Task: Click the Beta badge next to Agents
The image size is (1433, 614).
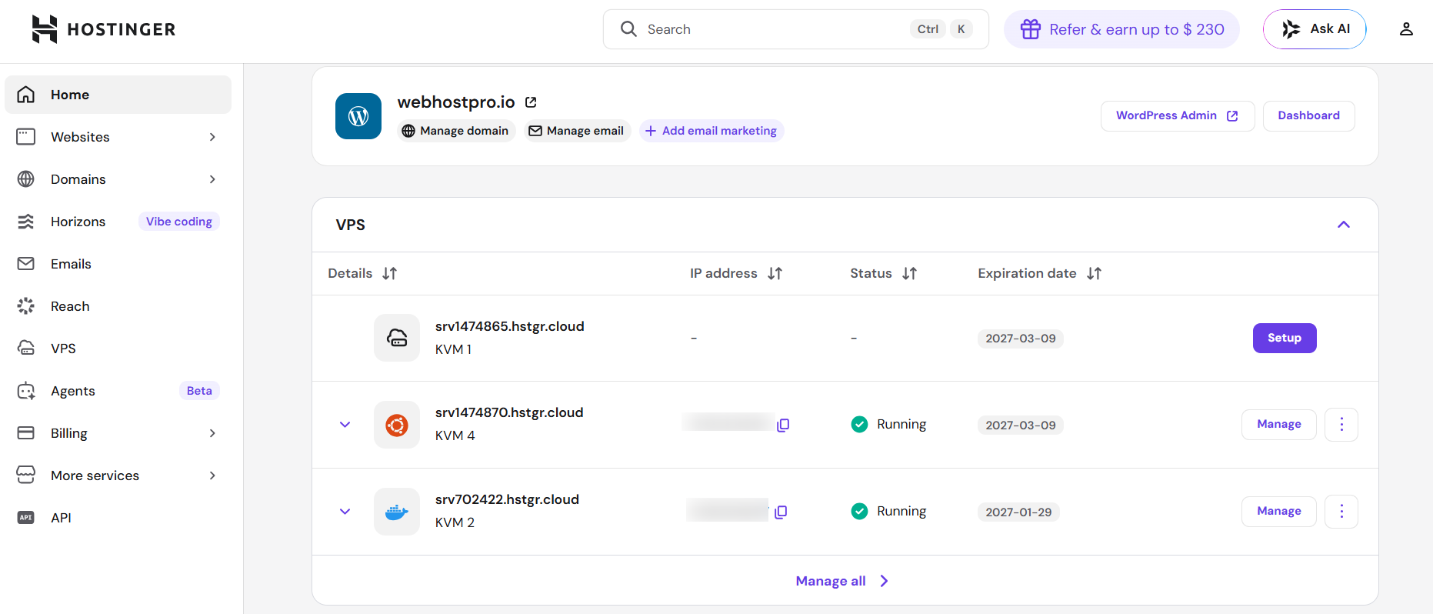Action: 199,391
